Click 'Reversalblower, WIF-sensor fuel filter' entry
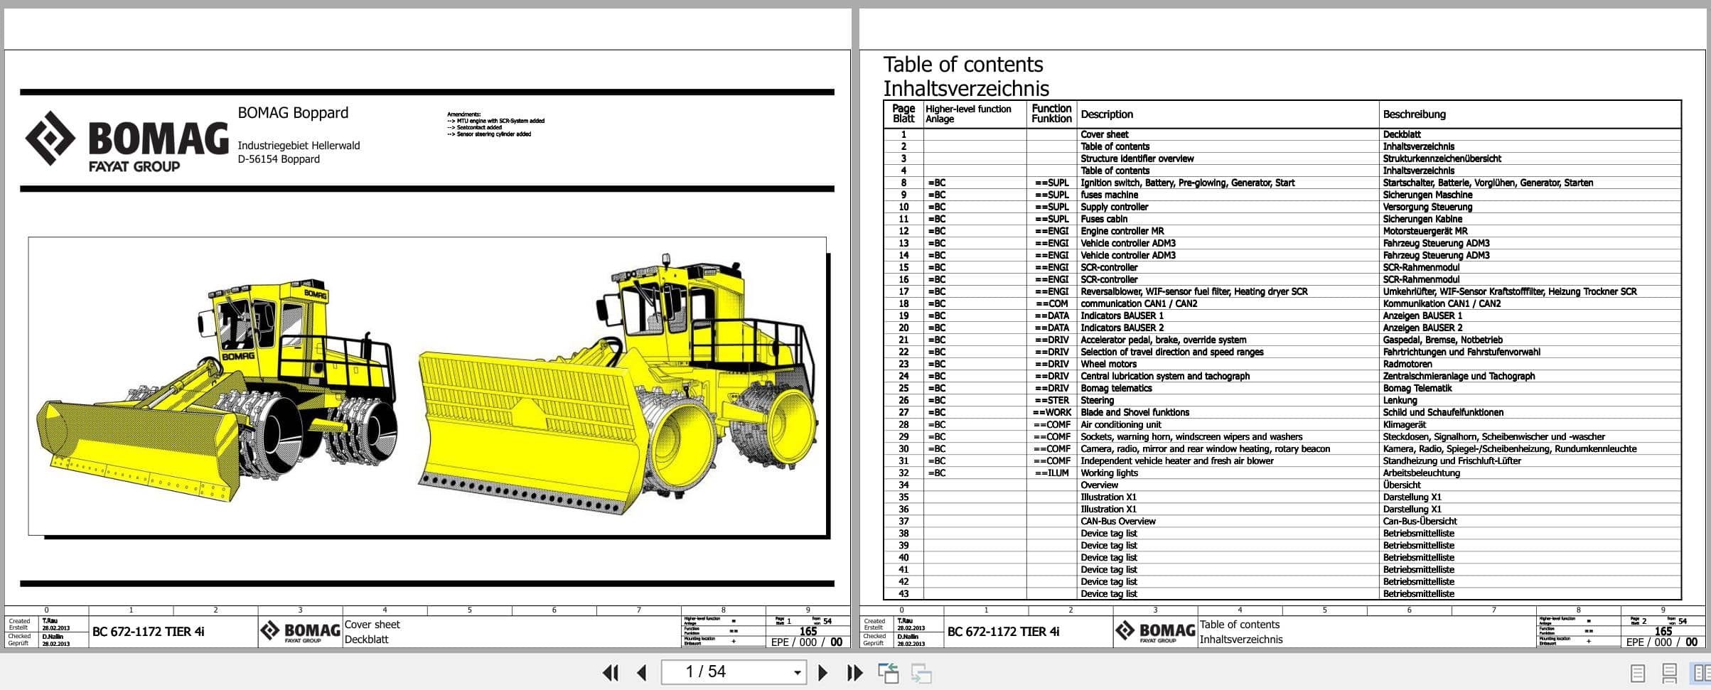The height and width of the screenshot is (690, 1711). pos(1194,291)
